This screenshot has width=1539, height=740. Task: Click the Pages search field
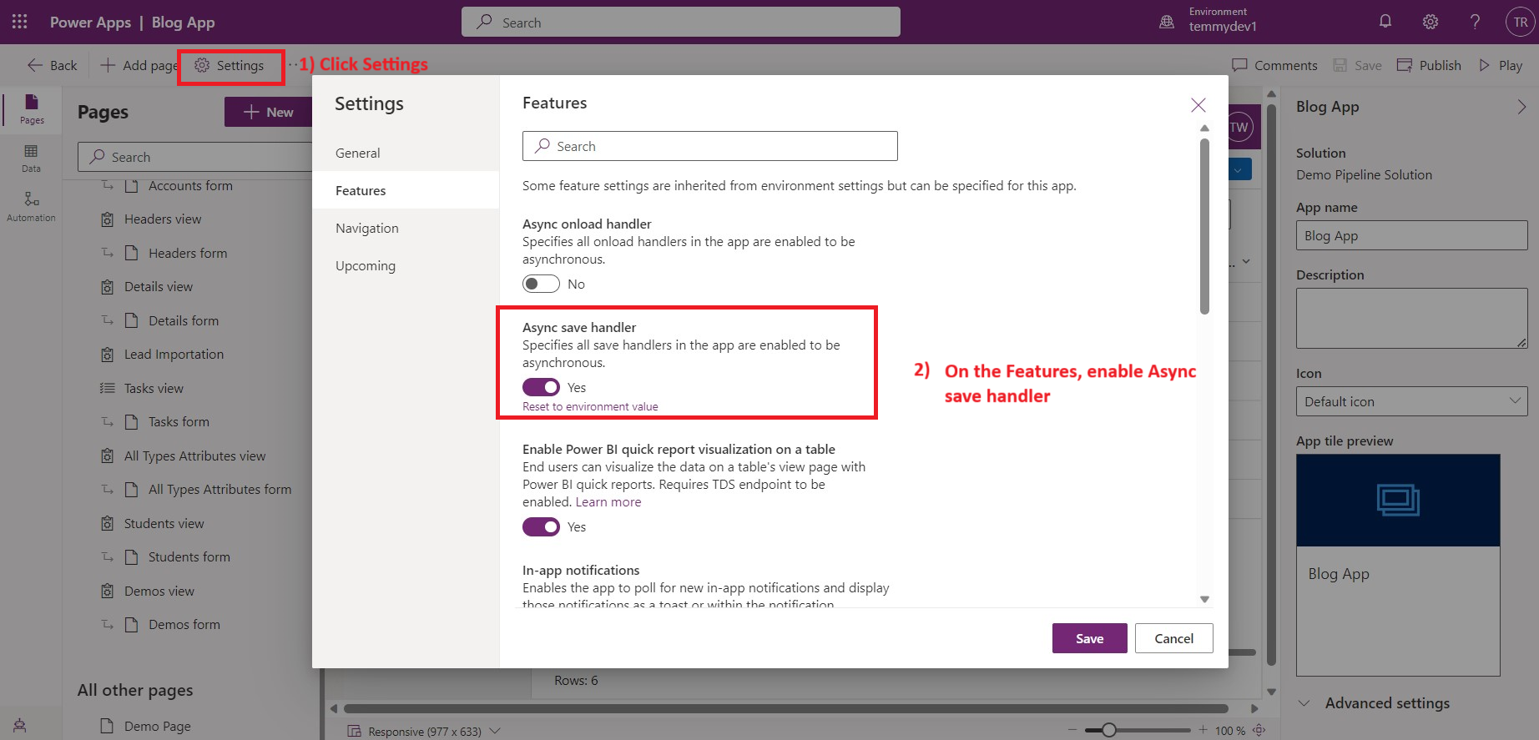click(195, 157)
